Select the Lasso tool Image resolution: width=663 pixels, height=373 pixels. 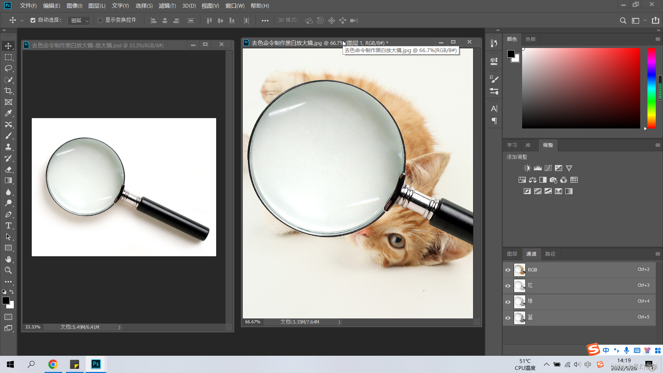(8, 68)
